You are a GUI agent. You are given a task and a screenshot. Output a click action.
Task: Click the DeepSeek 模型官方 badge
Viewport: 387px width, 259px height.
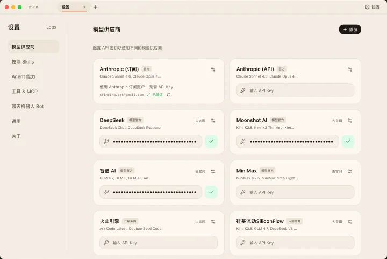point(135,120)
